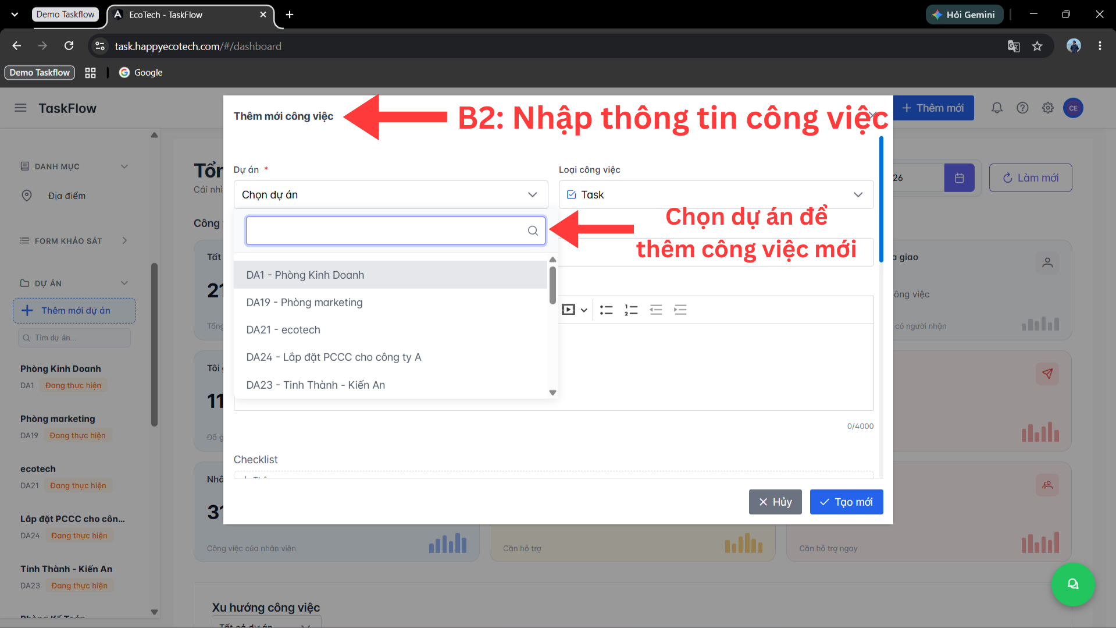The width and height of the screenshot is (1116, 628).
Task: Open the Chrome translate icon
Action: [1014, 46]
